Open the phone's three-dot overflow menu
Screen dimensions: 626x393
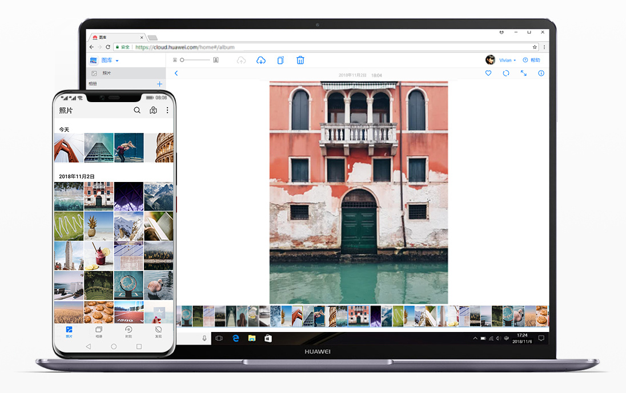click(167, 110)
